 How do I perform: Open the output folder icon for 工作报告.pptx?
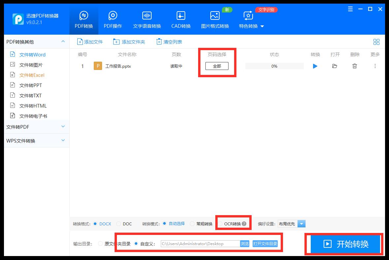[335, 66]
